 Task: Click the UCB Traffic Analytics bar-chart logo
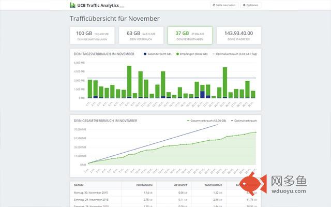[72, 5]
